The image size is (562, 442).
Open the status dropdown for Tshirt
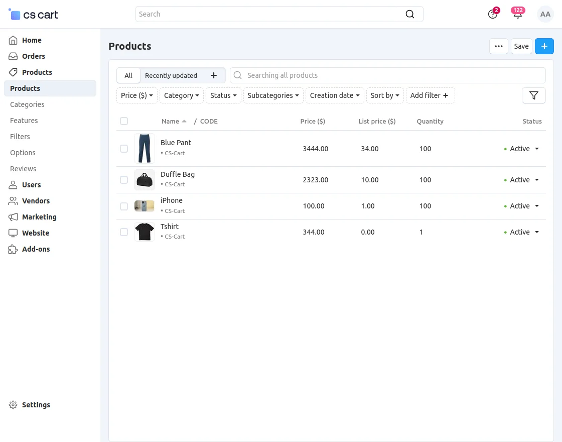point(522,232)
